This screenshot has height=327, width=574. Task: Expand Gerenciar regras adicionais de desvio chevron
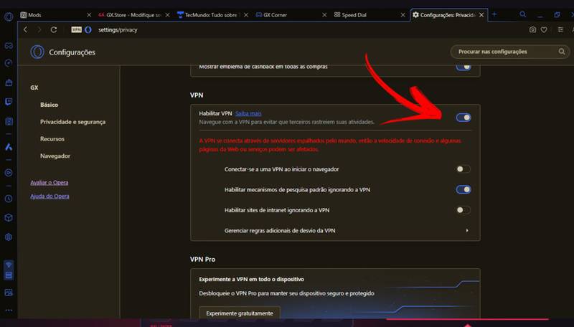pyautogui.click(x=467, y=230)
